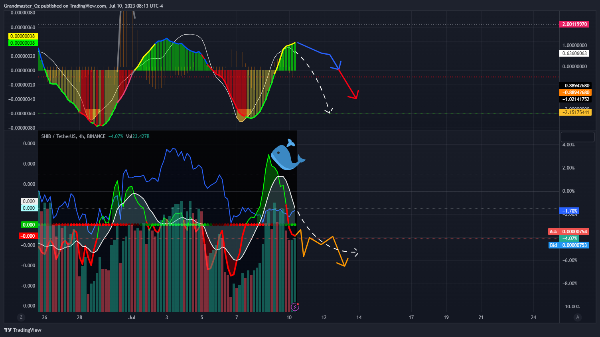Image resolution: width=600 pixels, height=337 pixels.
Task: Click the green 0.000 left scale label
Action: (x=29, y=225)
